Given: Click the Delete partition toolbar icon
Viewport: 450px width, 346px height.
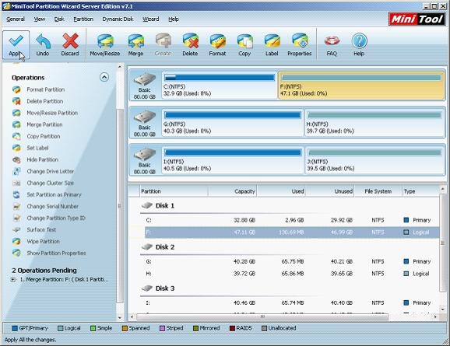Looking at the screenshot, I should click(190, 44).
